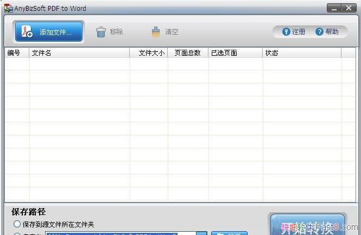Click the 添加文件 (Add Files) button
The height and width of the screenshot is (235, 361).
click(49, 32)
